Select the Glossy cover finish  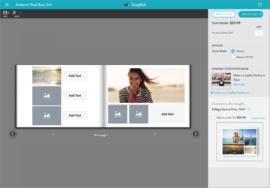pyautogui.click(x=233, y=51)
